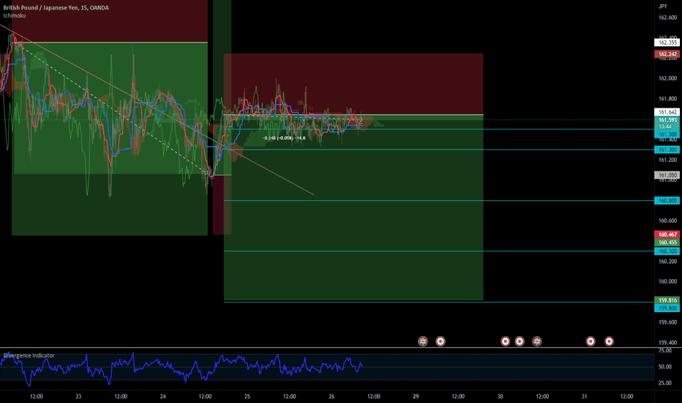This screenshot has width=682, height=403.
Task: Click date 25 on the time axis
Action: 247,396
